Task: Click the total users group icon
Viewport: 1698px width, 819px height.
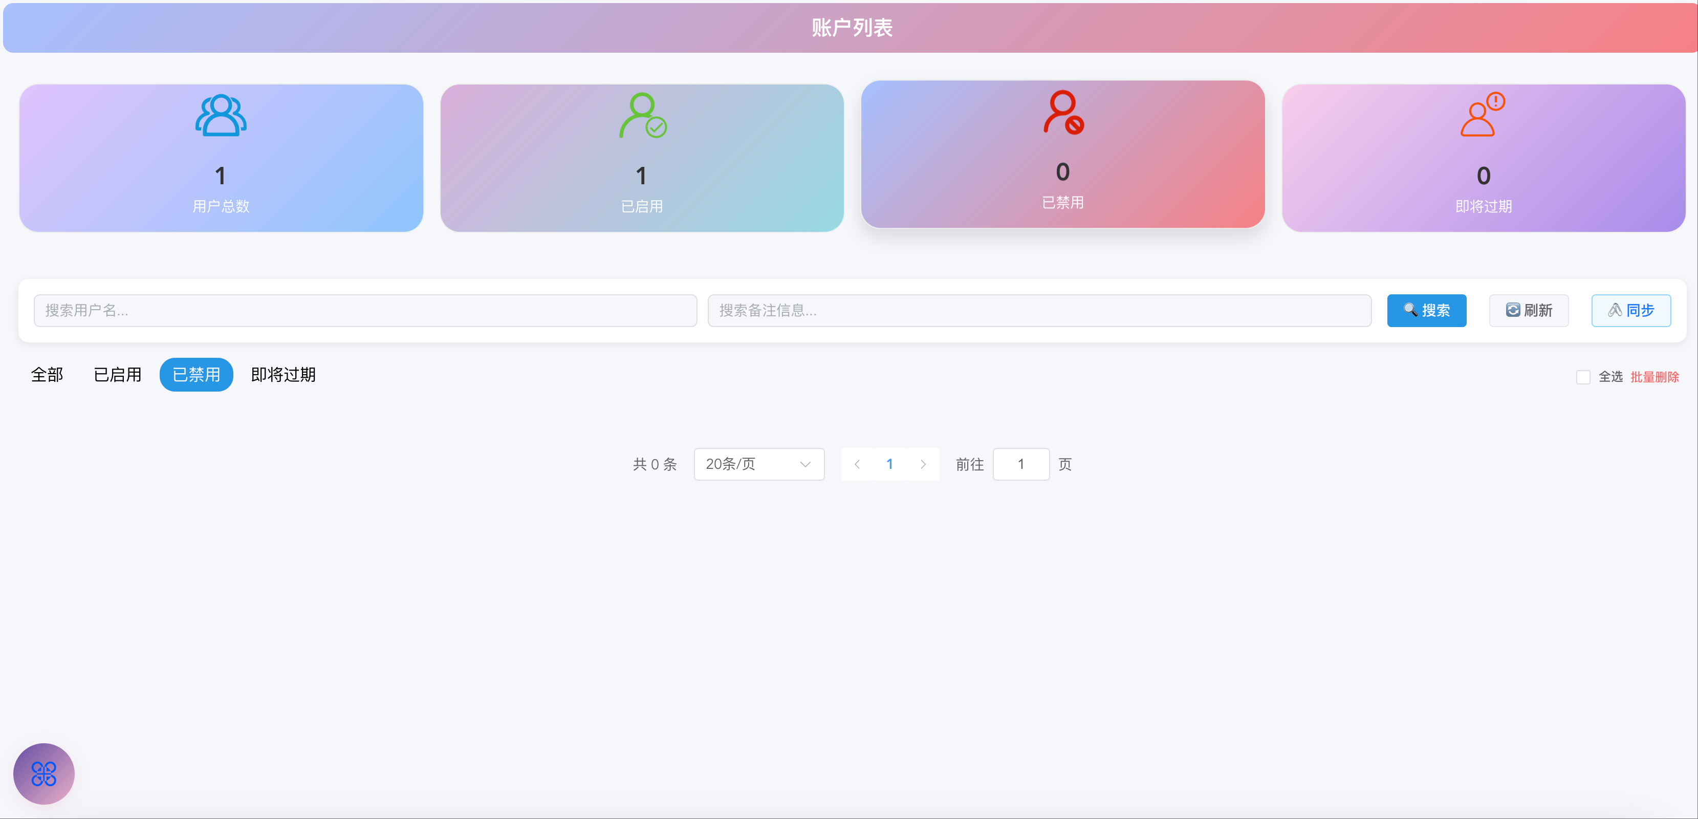Action: (221, 116)
